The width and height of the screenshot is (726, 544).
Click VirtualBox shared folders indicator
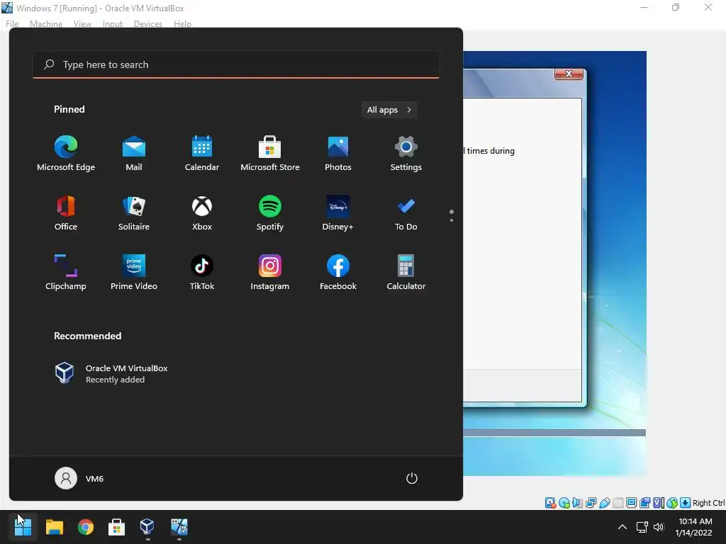pyautogui.click(x=618, y=503)
